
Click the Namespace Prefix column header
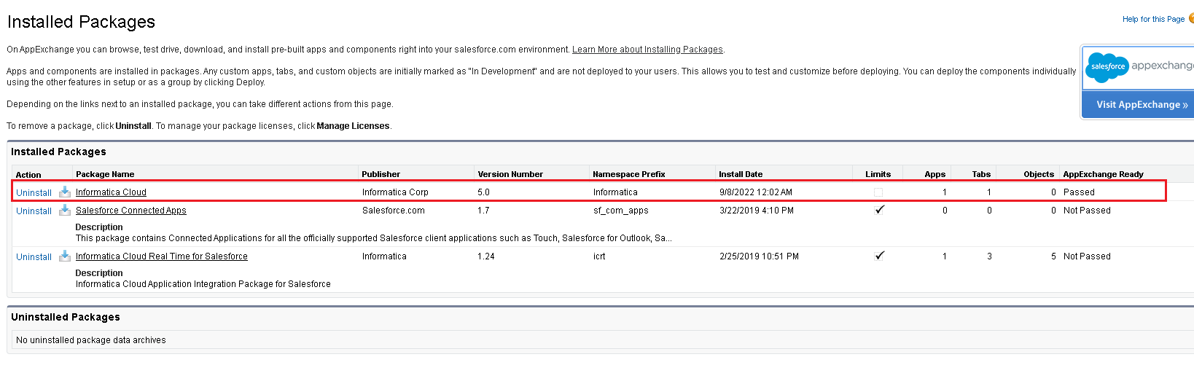click(629, 174)
